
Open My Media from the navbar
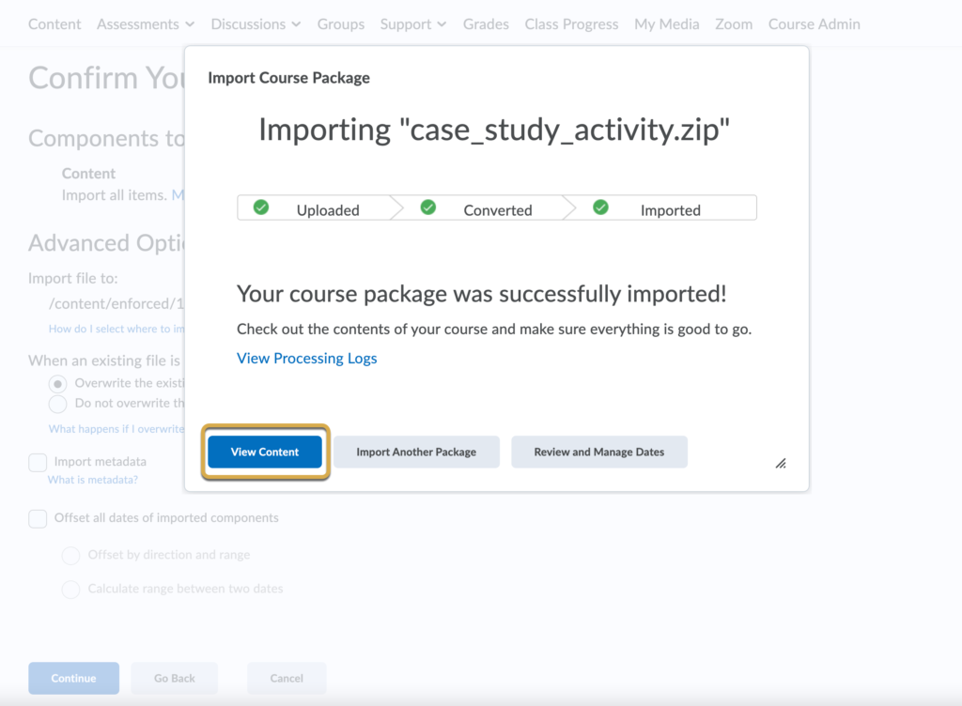(667, 23)
